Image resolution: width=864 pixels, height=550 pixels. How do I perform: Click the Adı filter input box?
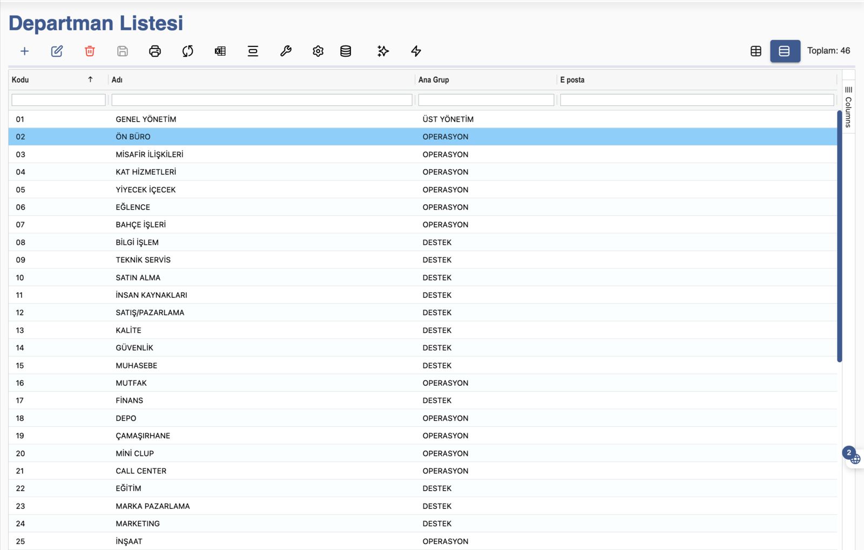pos(262,100)
